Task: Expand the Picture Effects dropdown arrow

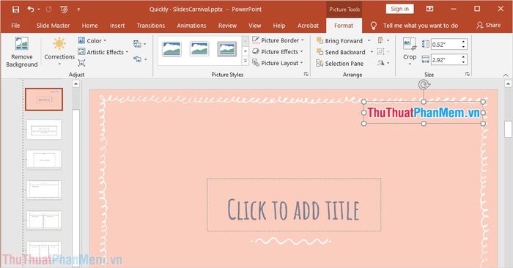Action: [x=301, y=52]
